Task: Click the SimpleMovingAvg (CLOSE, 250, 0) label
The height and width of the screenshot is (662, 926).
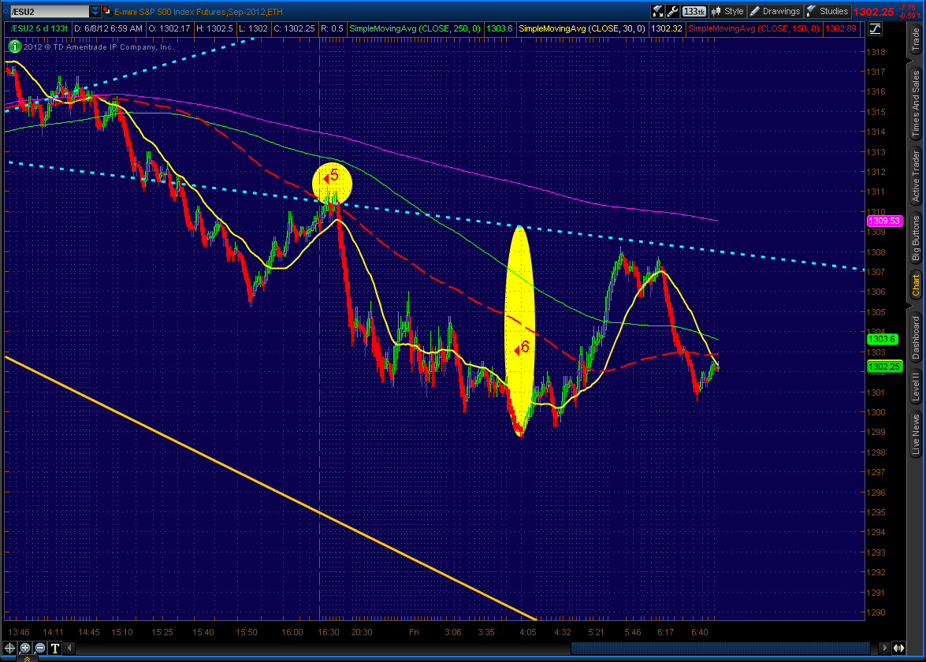Action: [415, 28]
